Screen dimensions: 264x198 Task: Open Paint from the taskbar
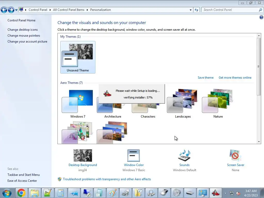click(x=113, y=193)
